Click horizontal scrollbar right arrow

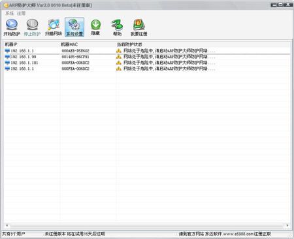287,225
